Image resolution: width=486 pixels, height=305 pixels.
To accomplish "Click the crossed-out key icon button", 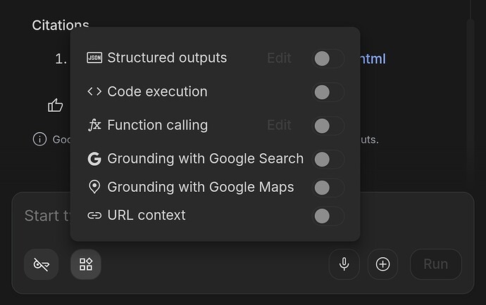I will click(42, 264).
